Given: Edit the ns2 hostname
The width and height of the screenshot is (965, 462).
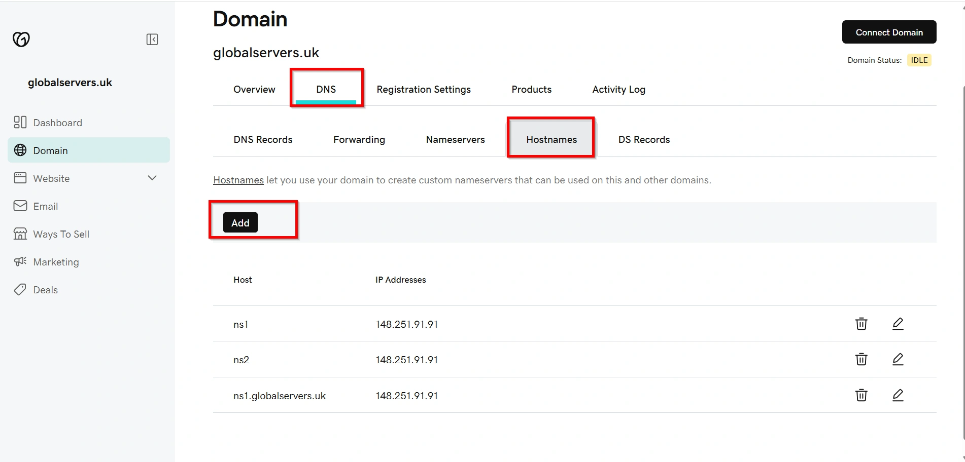Looking at the screenshot, I should (898, 359).
